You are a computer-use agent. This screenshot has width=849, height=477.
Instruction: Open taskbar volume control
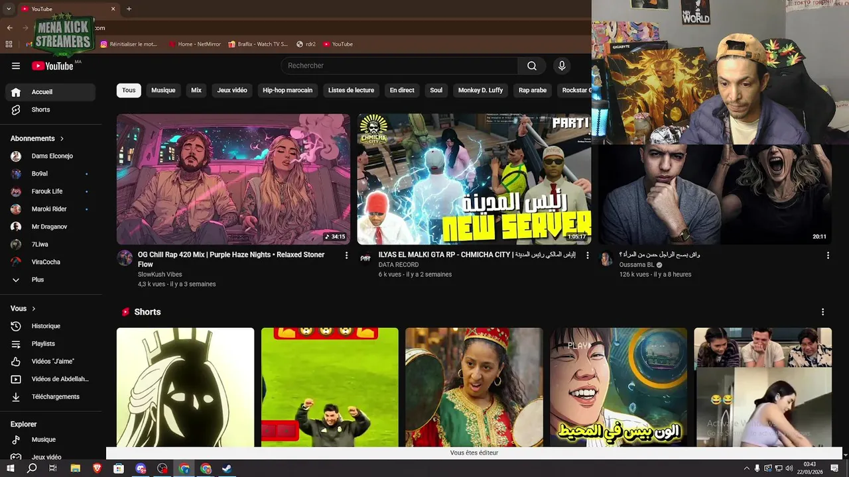pyautogui.click(x=789, y=468)
